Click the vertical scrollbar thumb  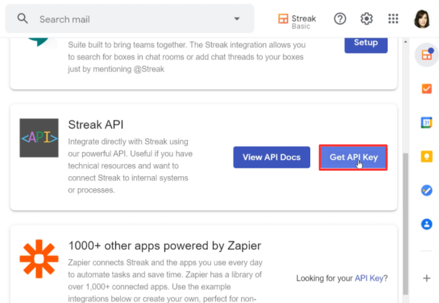coord(405,223)
